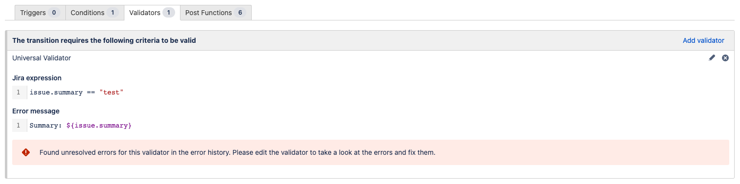Screen dimensions: 740x184
Task: Open the Post Functions tab
Action: coord(216,13)
